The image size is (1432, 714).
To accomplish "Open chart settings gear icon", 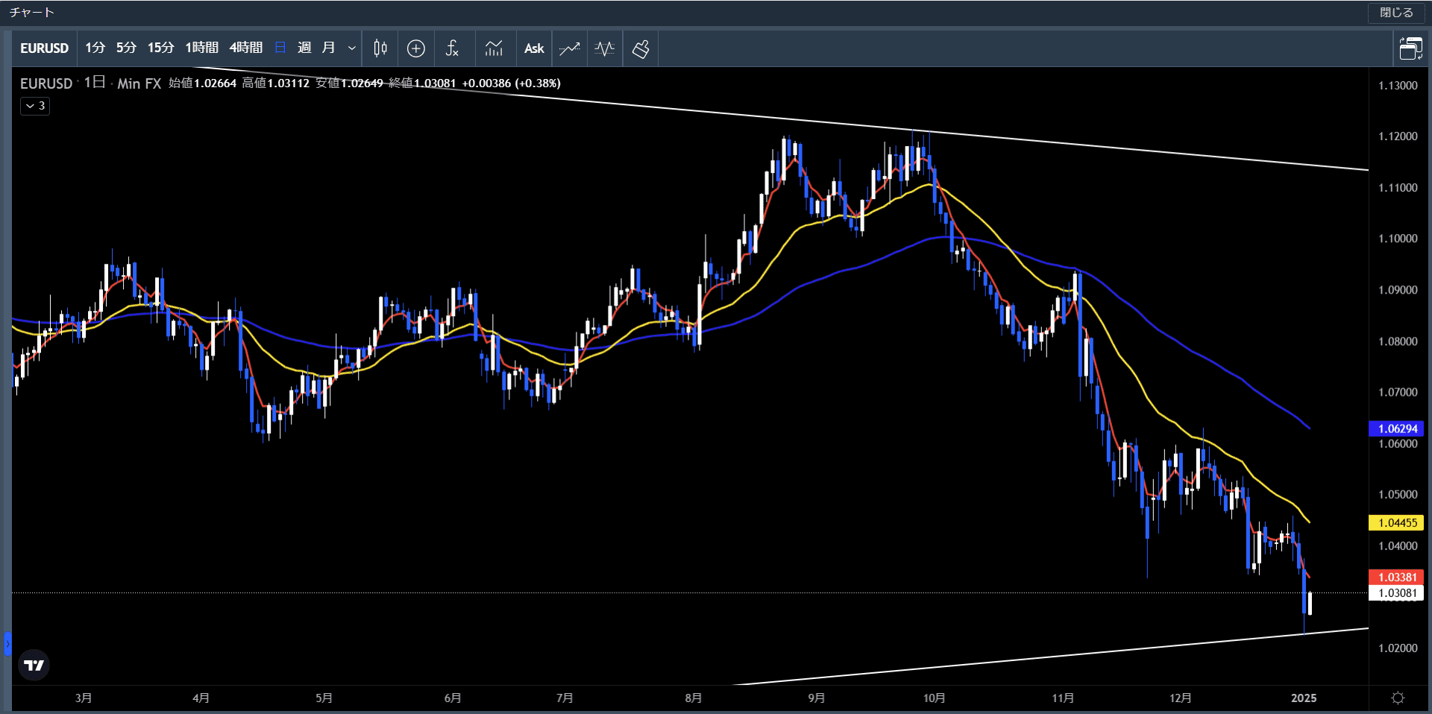I will tap(1398, 698).
